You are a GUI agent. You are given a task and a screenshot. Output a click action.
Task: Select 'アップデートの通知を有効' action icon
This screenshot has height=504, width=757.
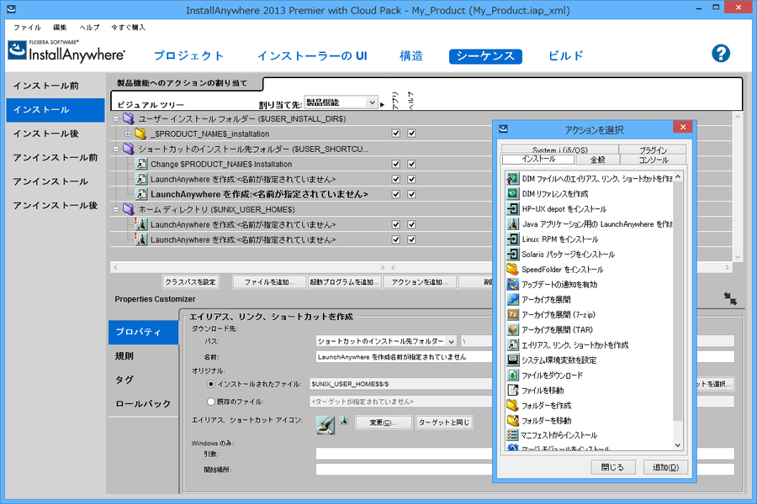512,285
